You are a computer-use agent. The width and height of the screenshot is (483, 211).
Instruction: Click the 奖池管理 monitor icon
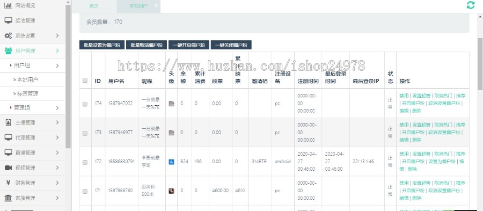click(x=8, y=20)
